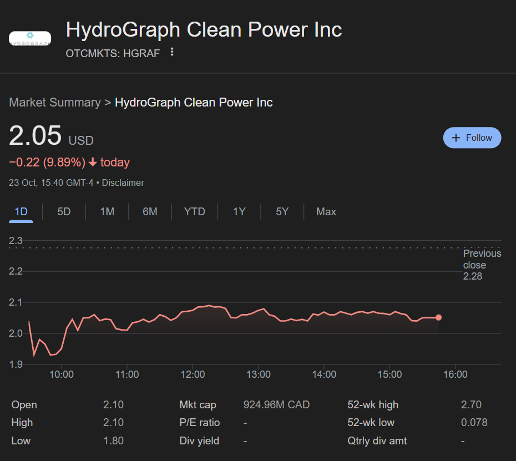Click the 52-wk high value 2.70

(x=471, y=404)
